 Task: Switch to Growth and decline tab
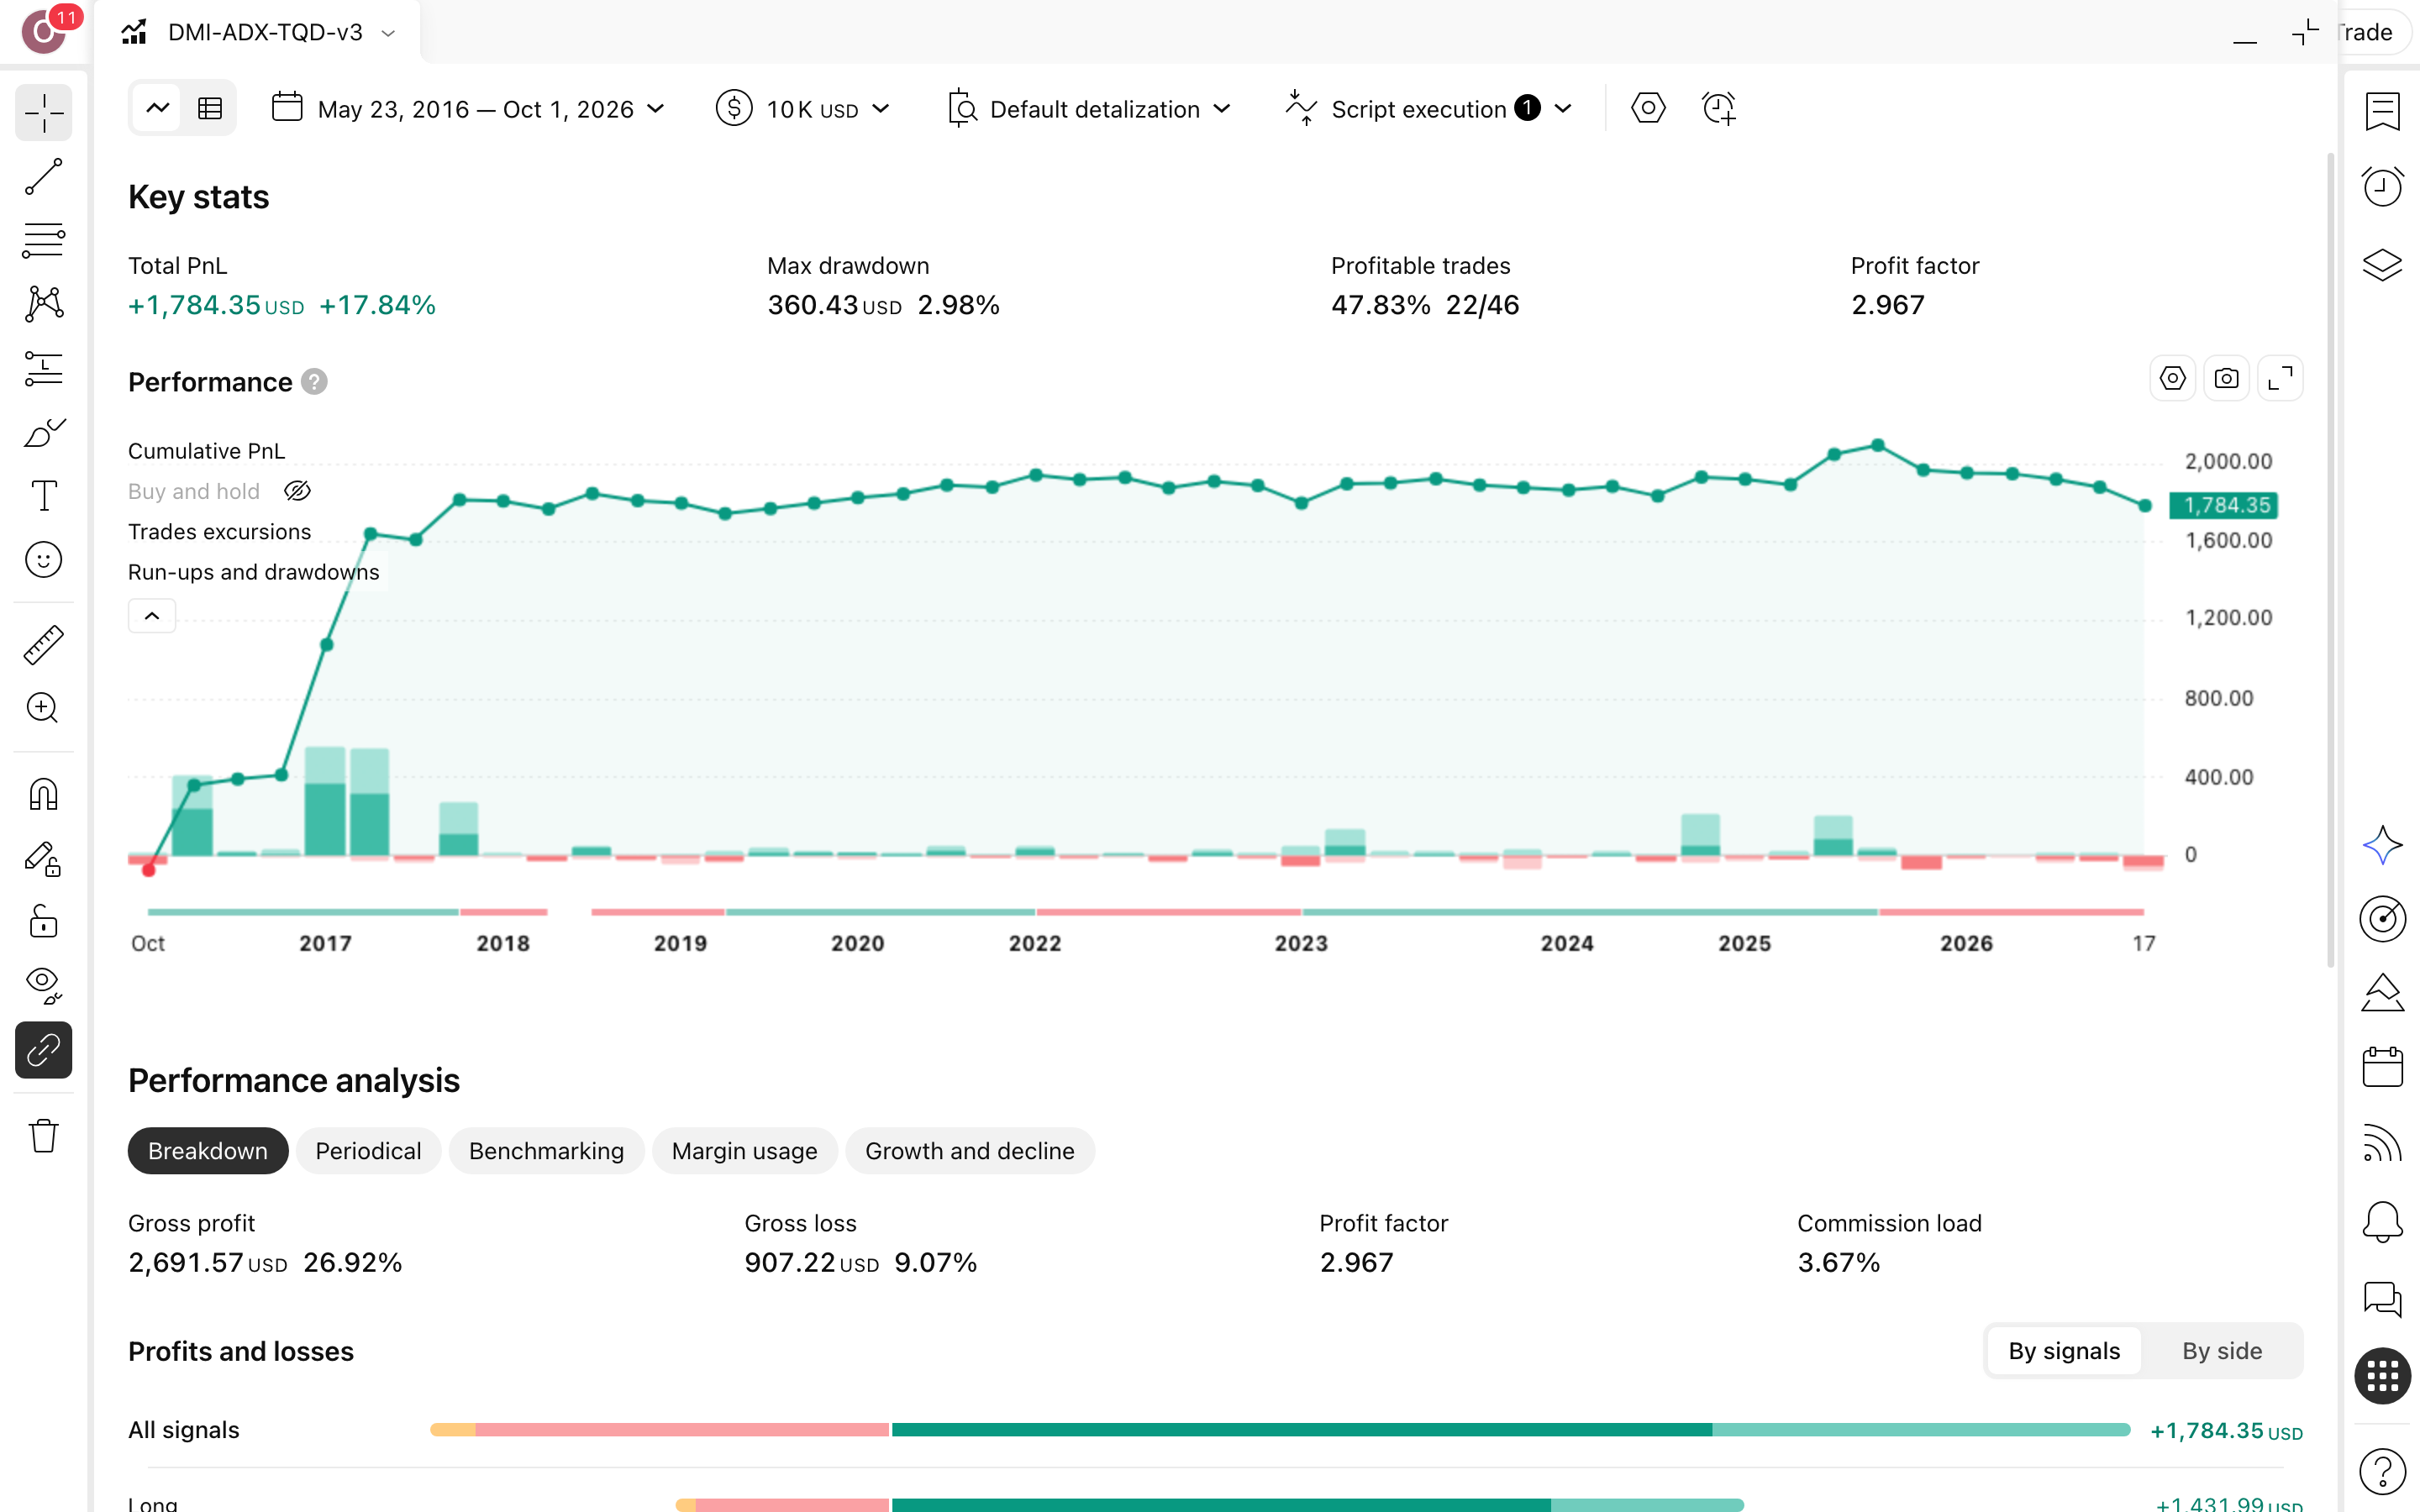970,1151
